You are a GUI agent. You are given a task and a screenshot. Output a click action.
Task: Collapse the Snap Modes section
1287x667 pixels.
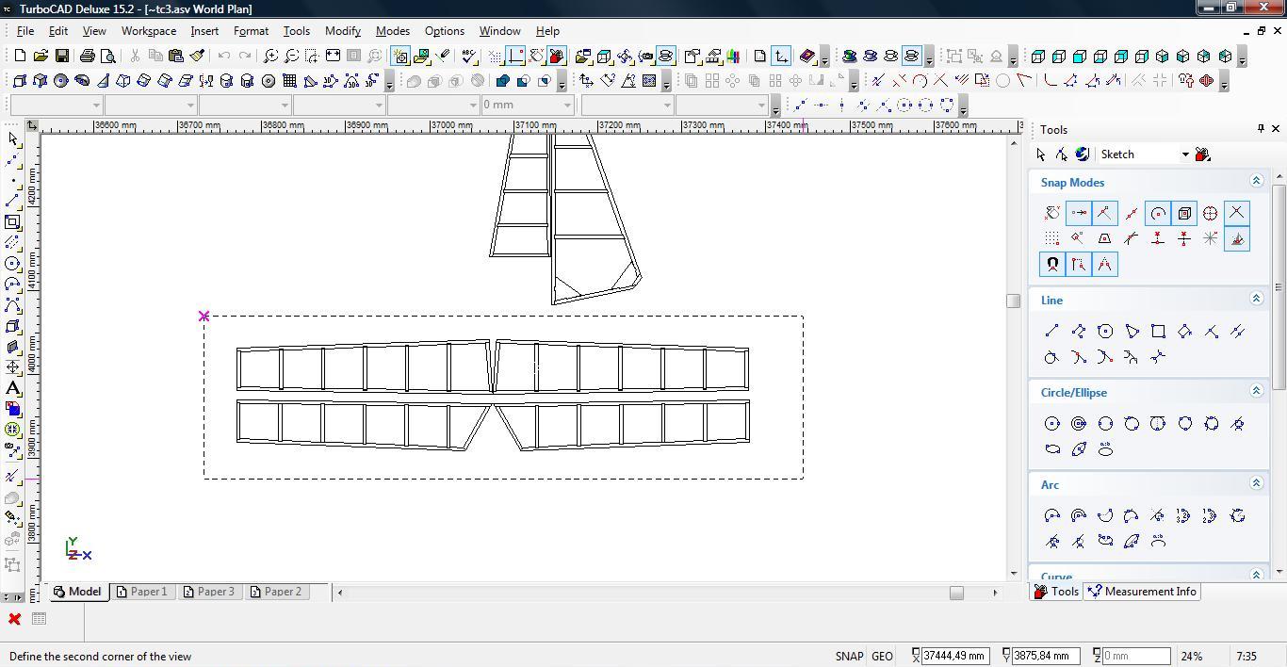1256,181
